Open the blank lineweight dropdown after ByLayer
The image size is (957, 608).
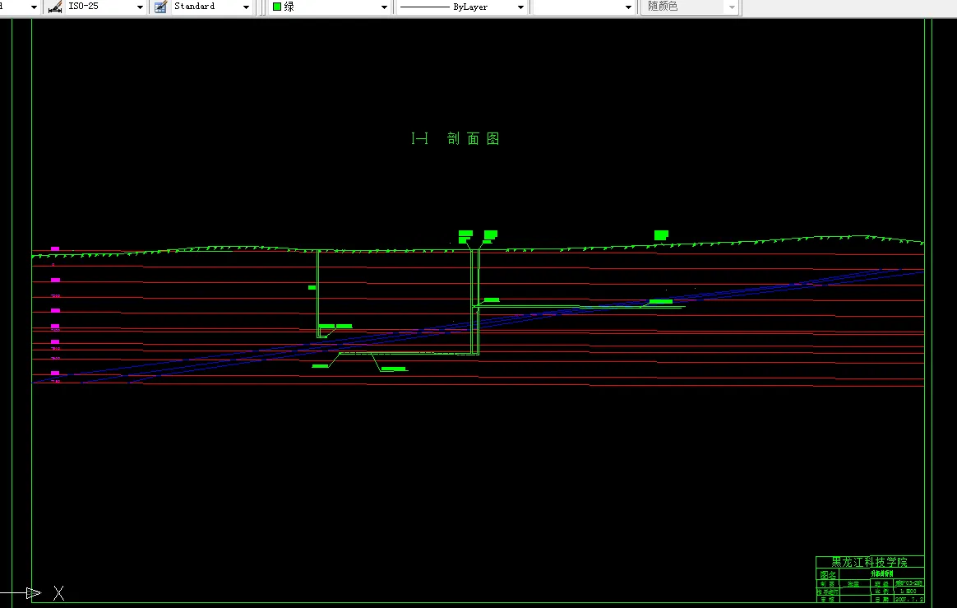click(x=628, y=7)
